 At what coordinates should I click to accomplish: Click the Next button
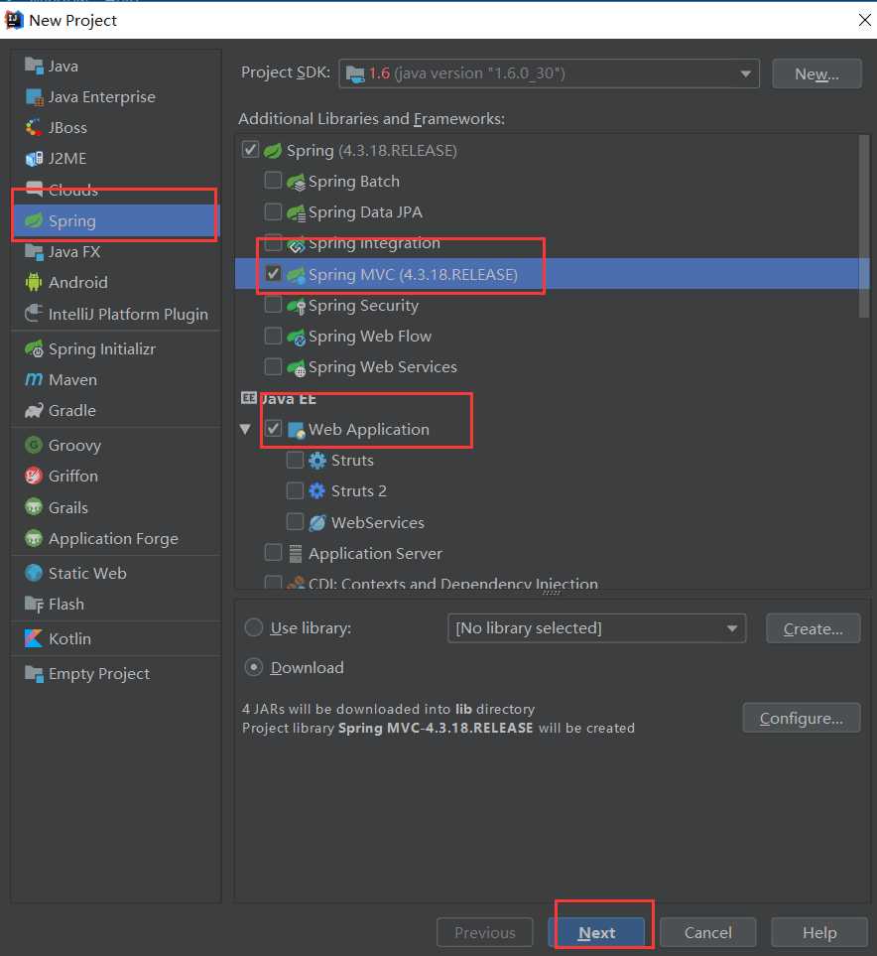click(596, 933)
